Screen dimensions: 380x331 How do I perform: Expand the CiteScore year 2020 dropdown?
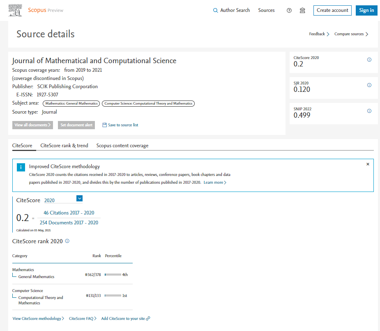click(x=79, y=199)
